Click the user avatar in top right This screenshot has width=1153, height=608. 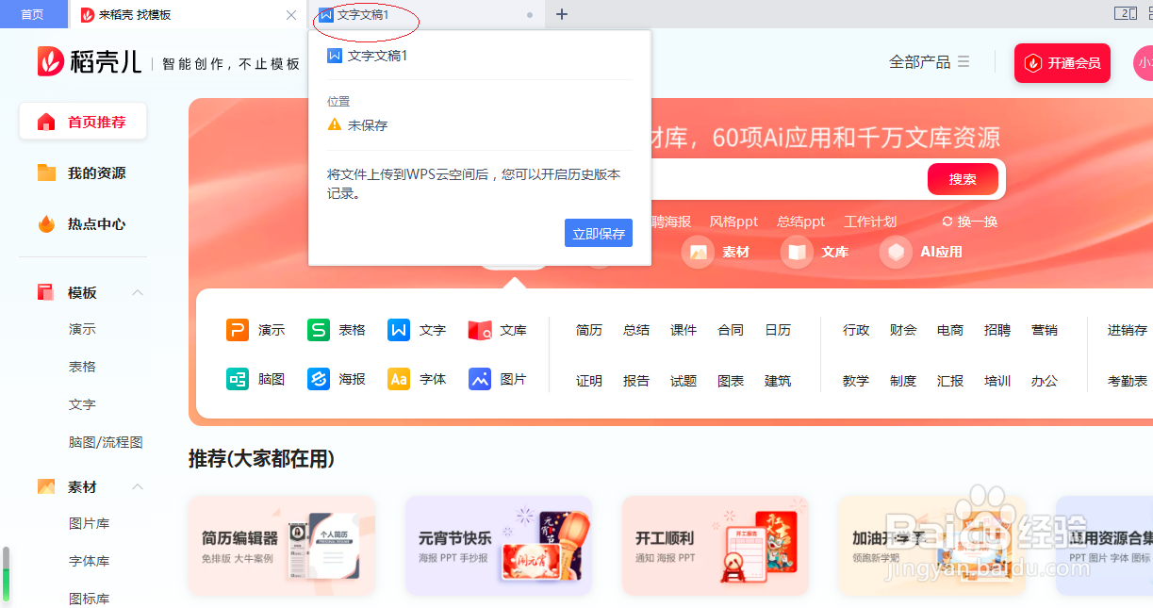(x=1143, y=63)
